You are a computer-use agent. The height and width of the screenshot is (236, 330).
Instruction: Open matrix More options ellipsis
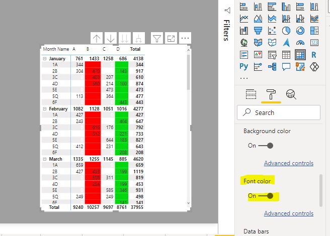point(185,38)
